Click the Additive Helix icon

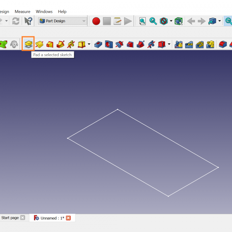tap(71, 44)
